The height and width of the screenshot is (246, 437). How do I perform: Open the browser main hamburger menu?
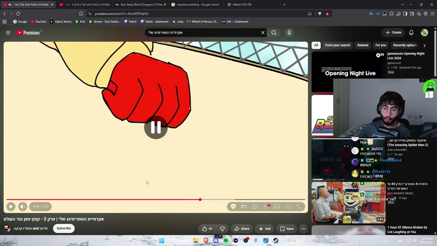433,14
